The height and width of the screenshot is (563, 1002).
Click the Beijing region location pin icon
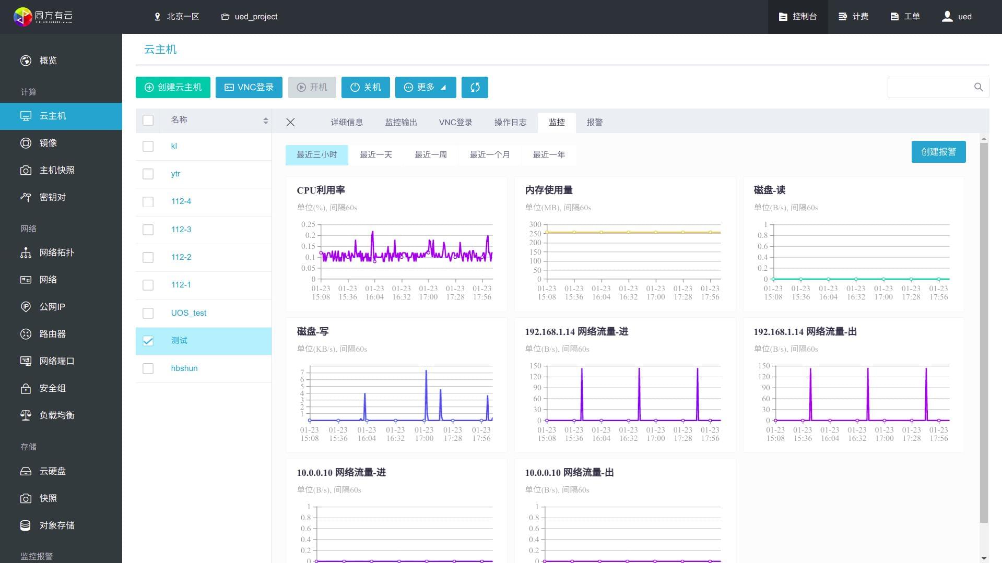(157, 17)
